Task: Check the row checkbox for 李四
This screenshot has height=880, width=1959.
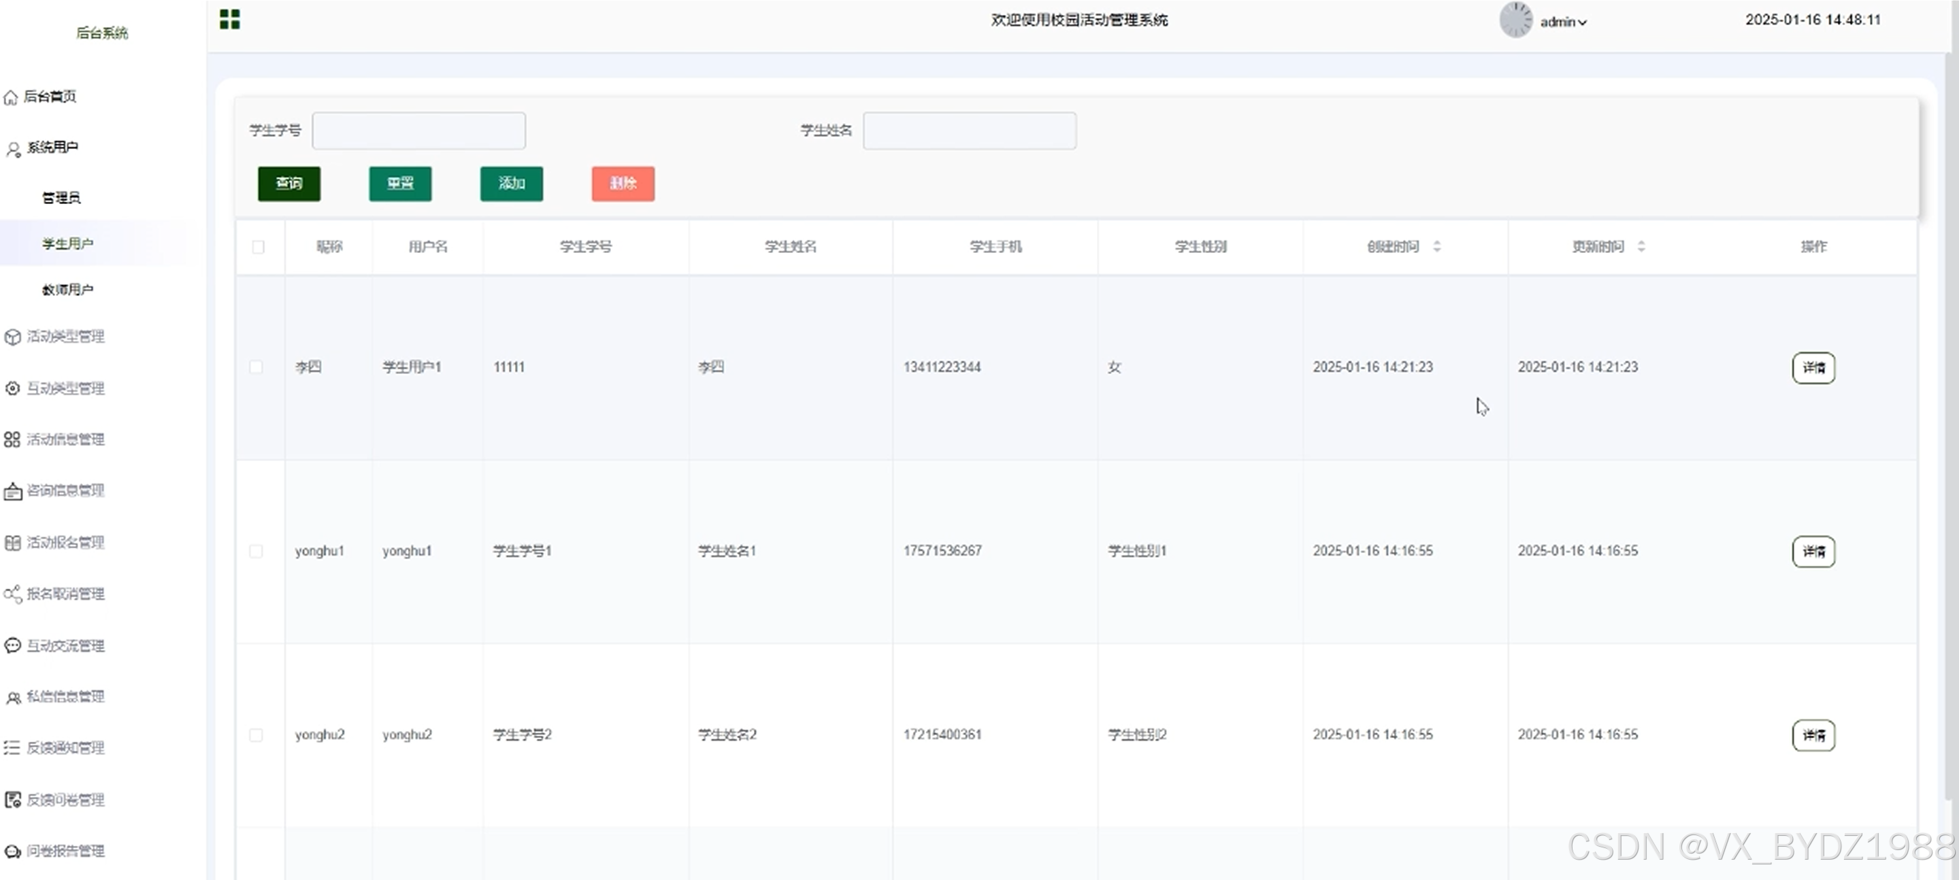Action: click(x=257, y=367)
